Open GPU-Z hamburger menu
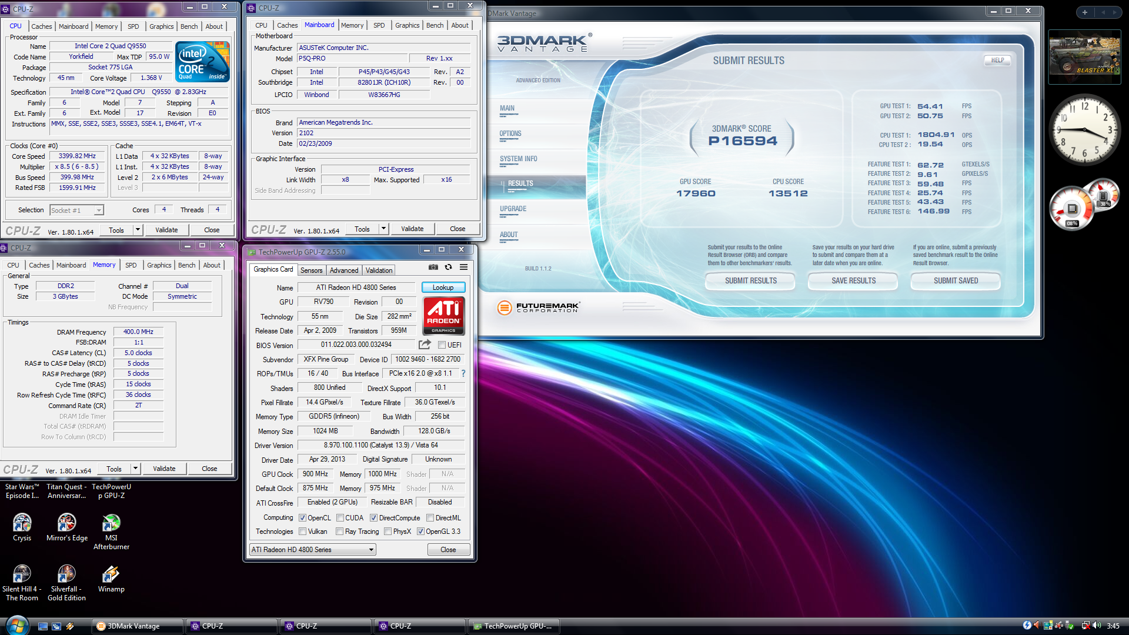Viewport: 1129px width, 635px height. pos(463,267)
